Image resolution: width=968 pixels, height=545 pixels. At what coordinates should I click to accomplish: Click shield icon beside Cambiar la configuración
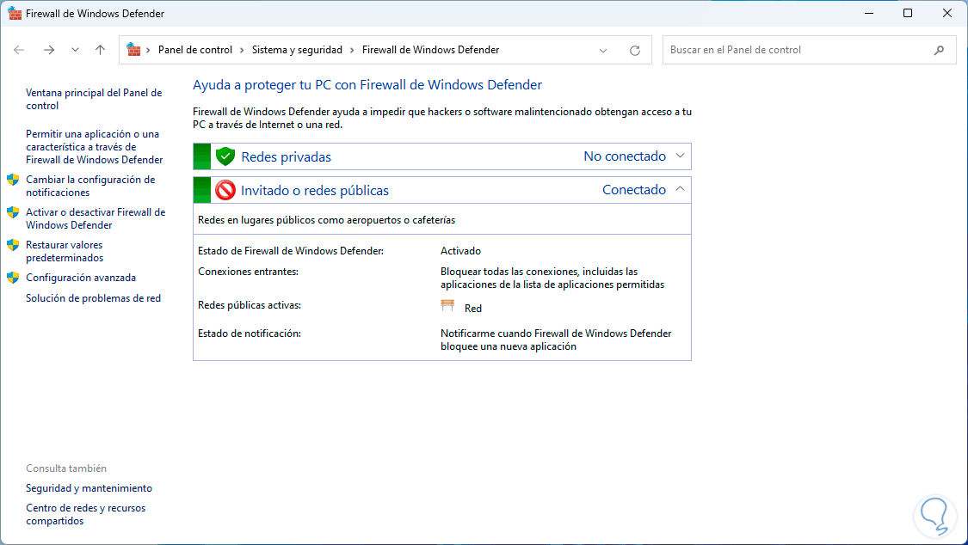(x=13, y=180)
